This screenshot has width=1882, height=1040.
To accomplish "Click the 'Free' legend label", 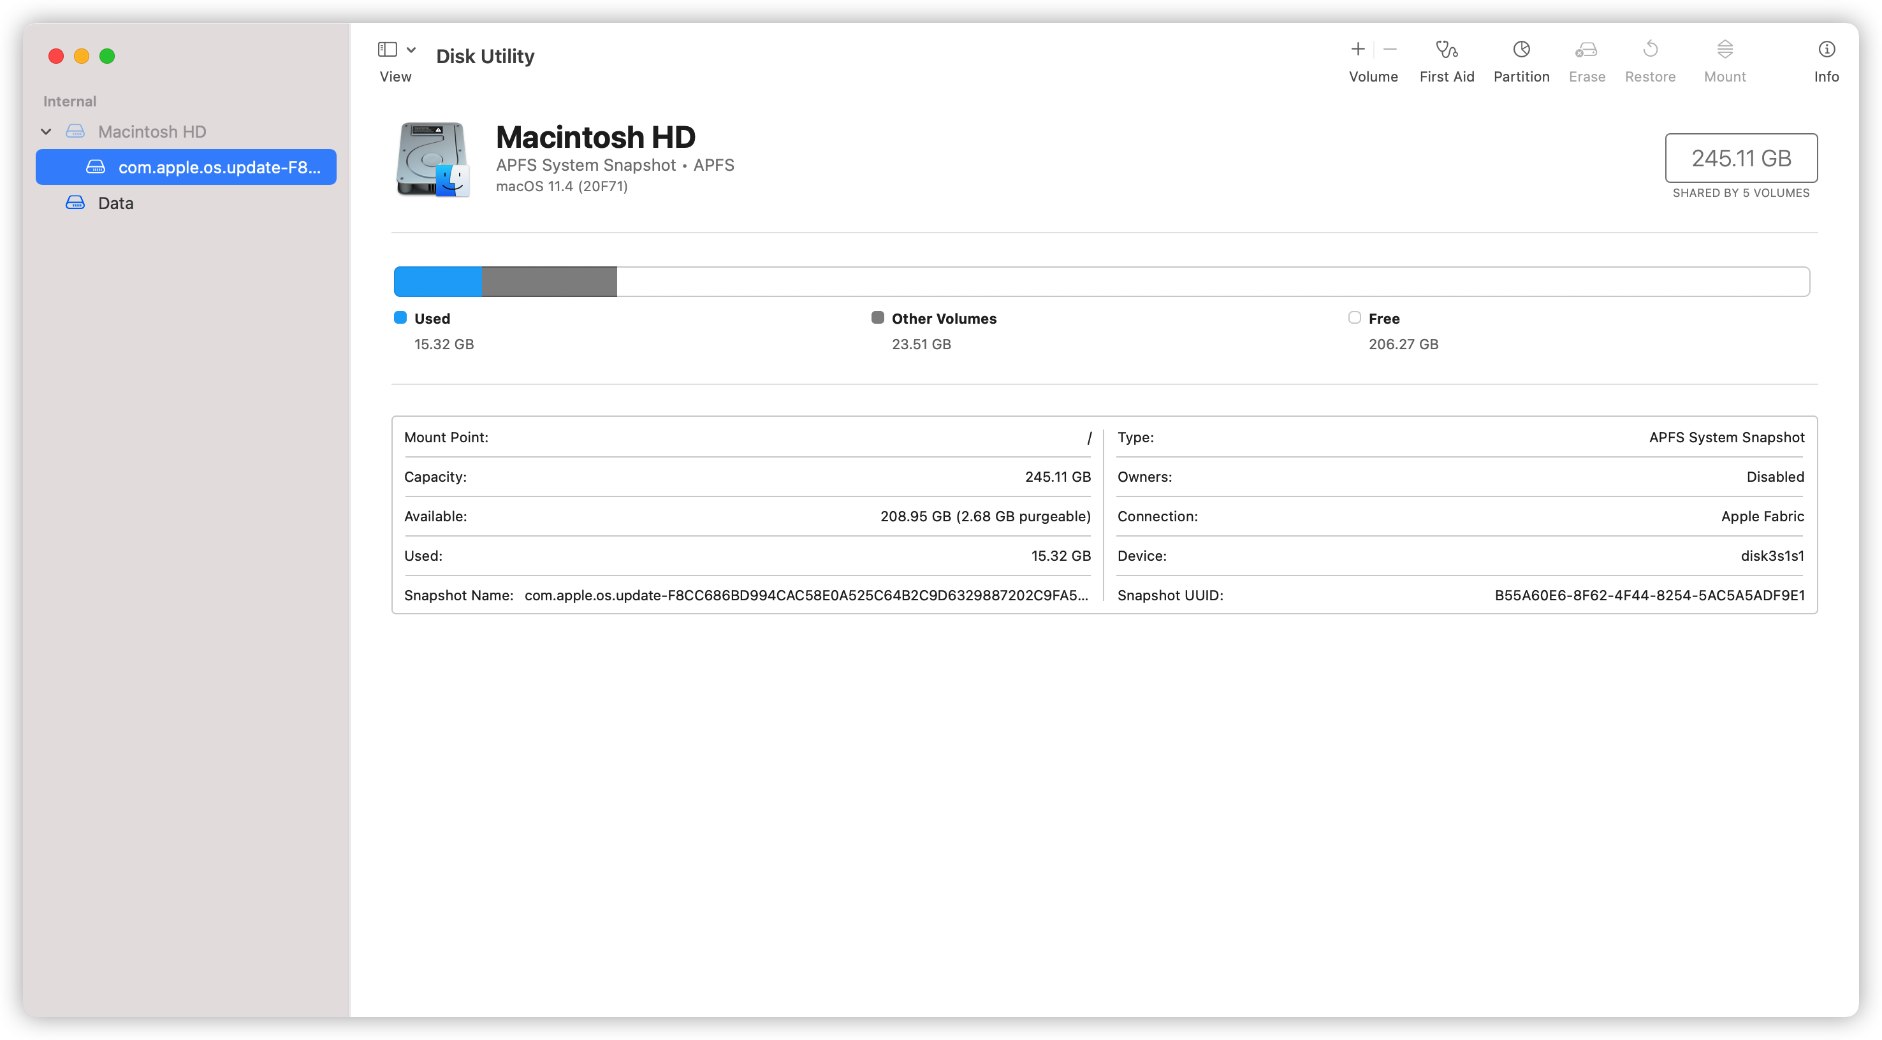I will (x=1383, y=319).
